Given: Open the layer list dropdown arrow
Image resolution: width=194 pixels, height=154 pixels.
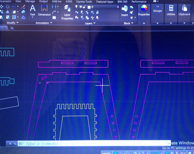Looking at the screenshot, I should coord(118,7).
